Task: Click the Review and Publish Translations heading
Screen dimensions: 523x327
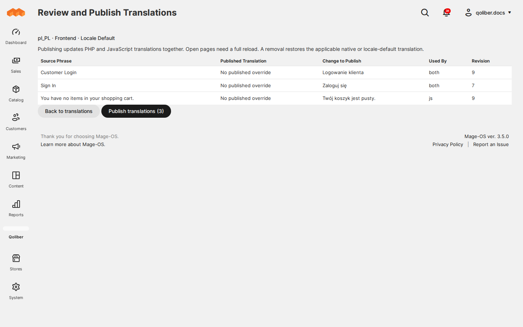Action: tap(107, 13)
